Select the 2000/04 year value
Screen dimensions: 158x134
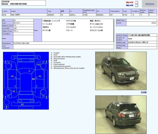tap(51, 15)
